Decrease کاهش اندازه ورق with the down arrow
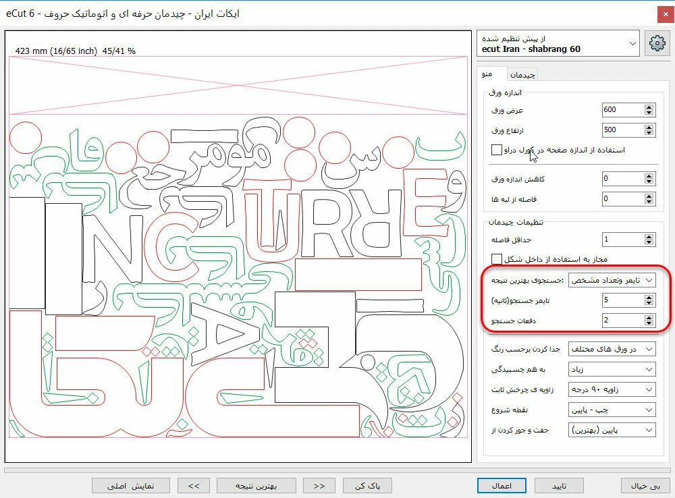 tap(649, 182)
